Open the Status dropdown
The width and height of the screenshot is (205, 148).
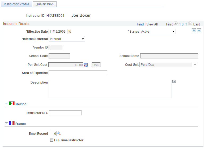[158, 32]
